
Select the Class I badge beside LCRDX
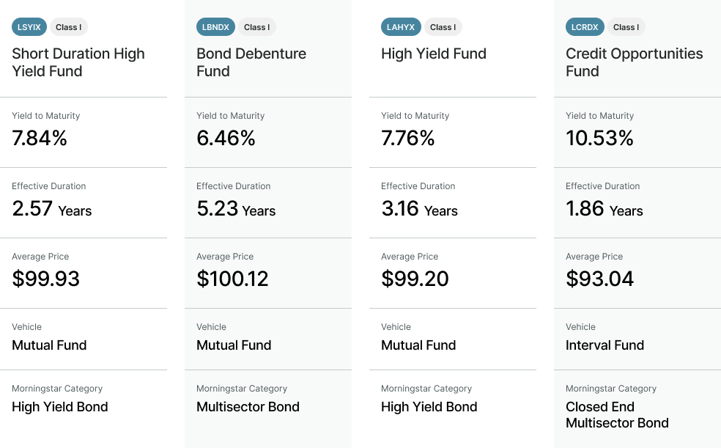pyautogui.click(x=626, y=27)
